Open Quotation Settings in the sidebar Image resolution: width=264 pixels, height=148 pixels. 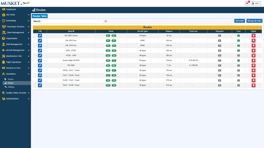[11, 87]
